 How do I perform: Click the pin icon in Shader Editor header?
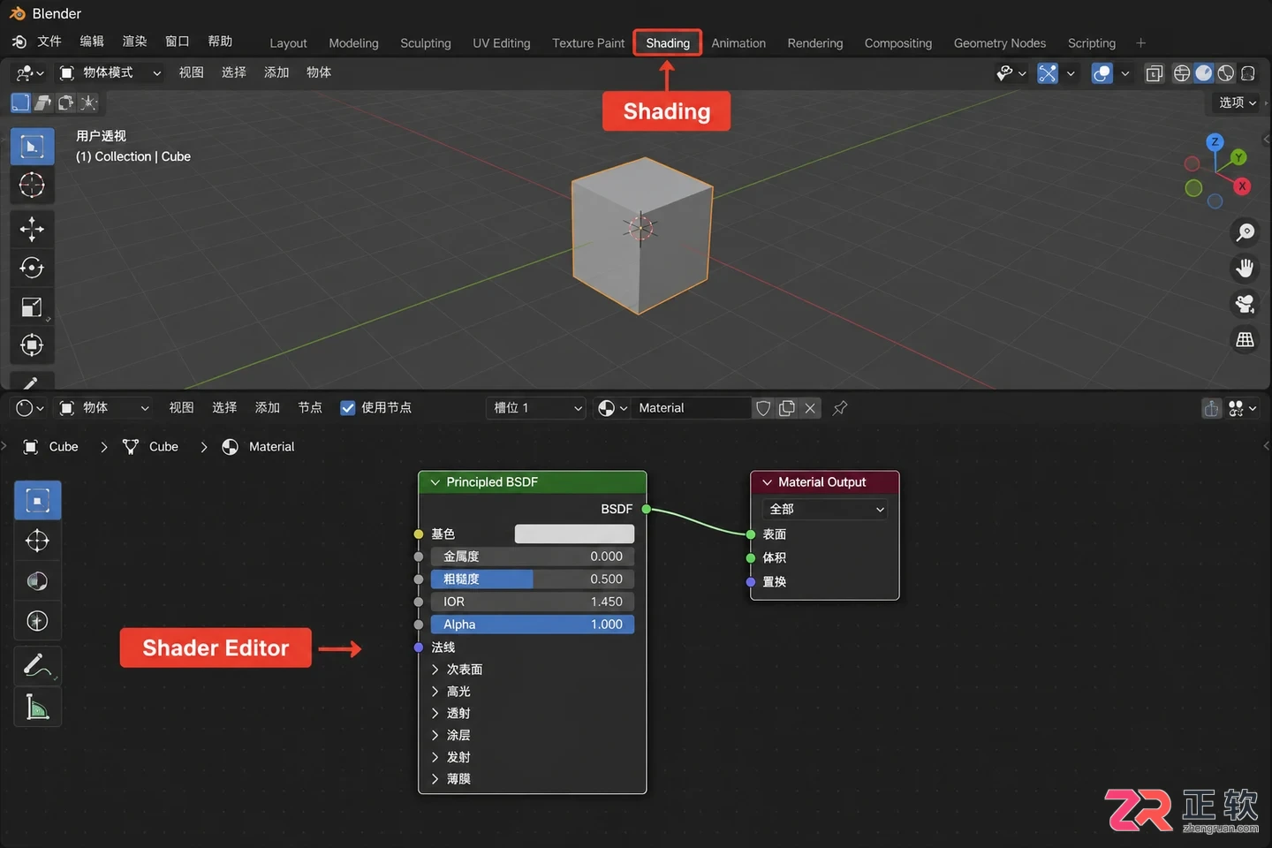[x=840, y=408]
